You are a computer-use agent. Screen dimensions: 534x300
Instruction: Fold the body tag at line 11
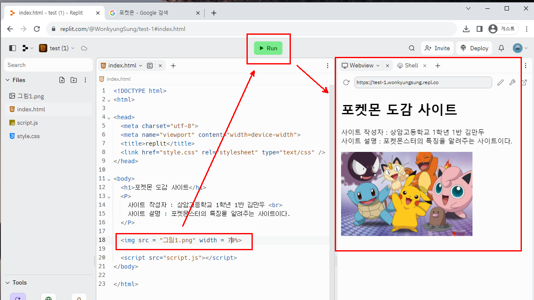click(109, 179)
